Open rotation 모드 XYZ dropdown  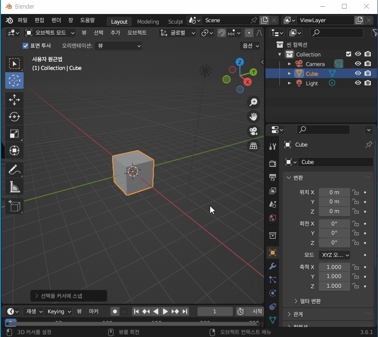[334, 255]
